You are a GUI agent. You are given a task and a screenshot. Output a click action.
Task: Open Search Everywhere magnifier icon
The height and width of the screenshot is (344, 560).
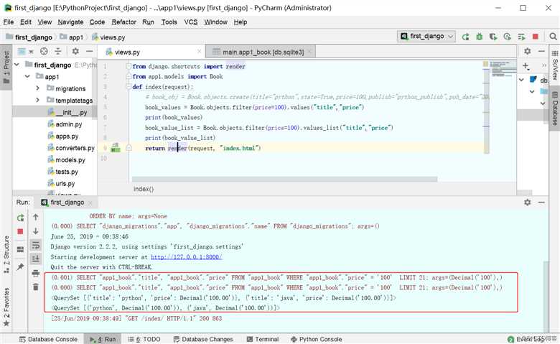pos(553,37)
